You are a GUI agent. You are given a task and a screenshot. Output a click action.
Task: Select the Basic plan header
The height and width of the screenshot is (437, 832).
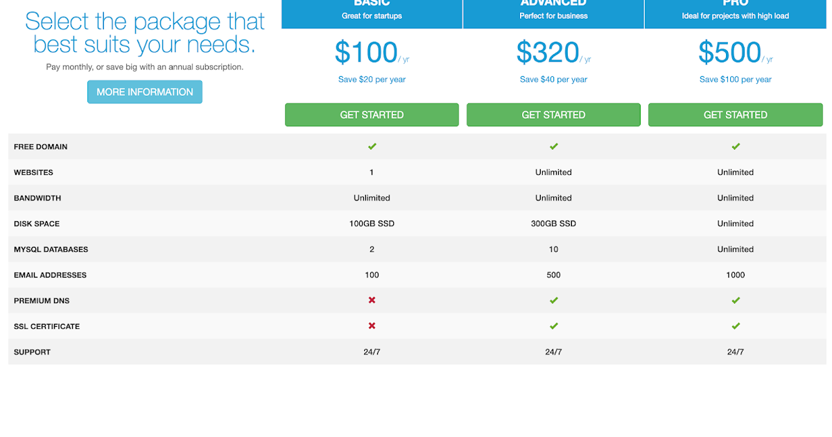point(372,10)
